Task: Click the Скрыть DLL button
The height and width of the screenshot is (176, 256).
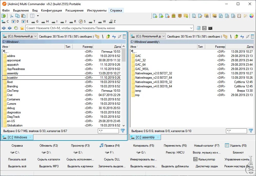Action: pos(112,159)
